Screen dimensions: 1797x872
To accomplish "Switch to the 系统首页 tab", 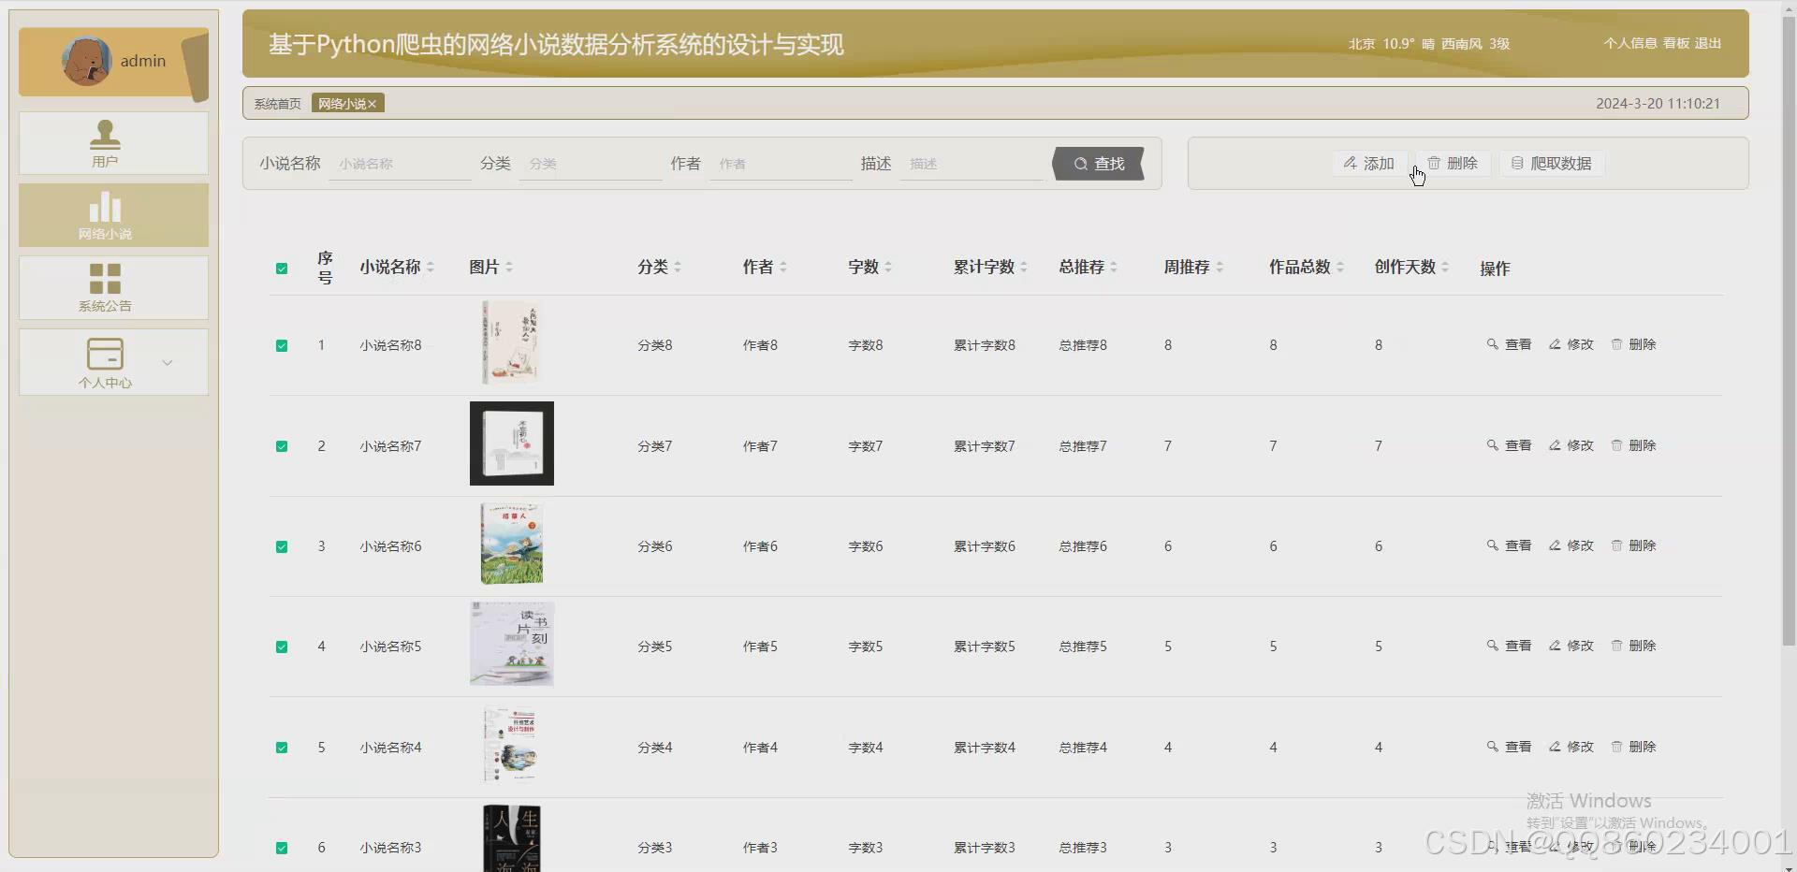I will (x=277, y=104).
